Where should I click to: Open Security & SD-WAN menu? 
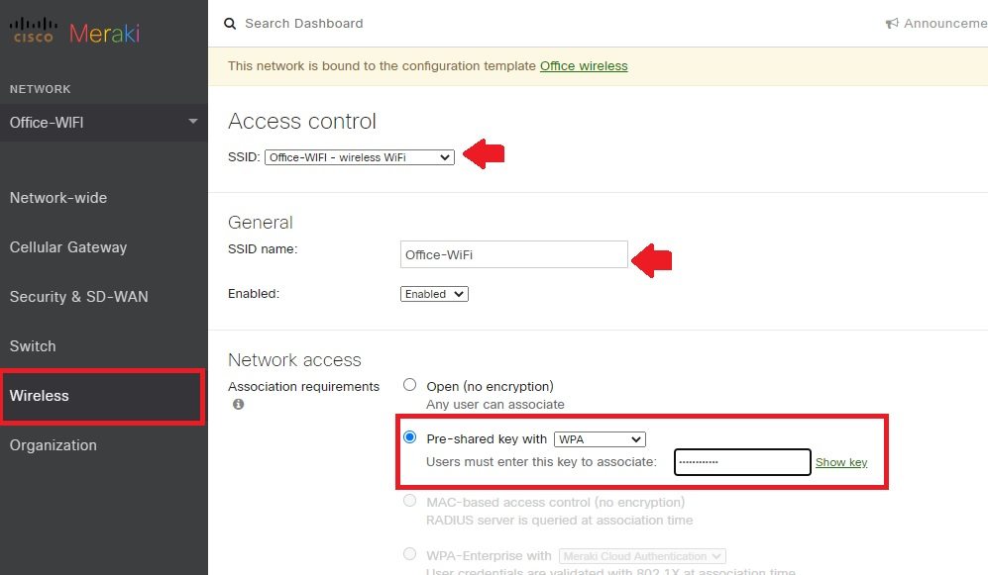pos(79,297)
